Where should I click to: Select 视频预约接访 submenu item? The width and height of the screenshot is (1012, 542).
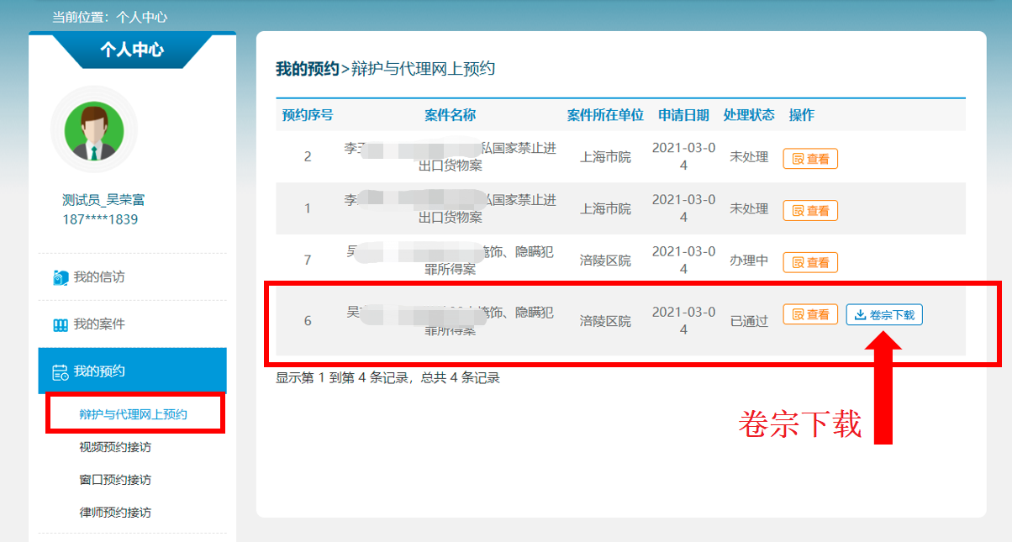click(x=114, y=447)
